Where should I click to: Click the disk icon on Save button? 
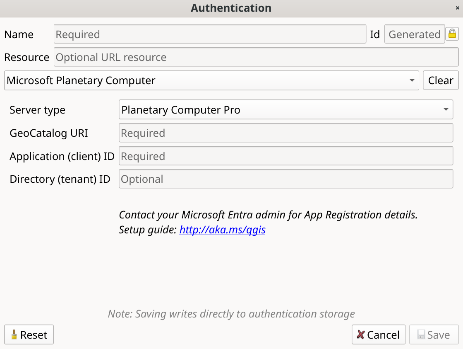point(421,334)
